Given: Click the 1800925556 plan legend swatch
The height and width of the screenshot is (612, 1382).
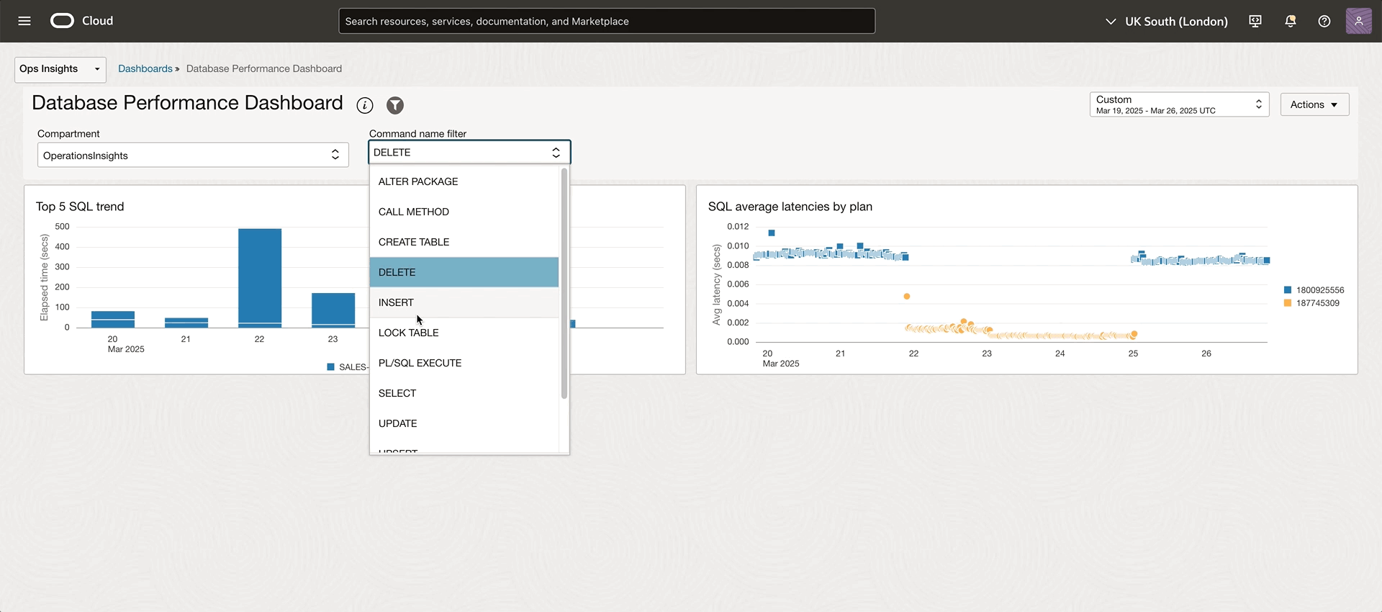Looking at the screenshot, I should click(x=1288, y=290).
